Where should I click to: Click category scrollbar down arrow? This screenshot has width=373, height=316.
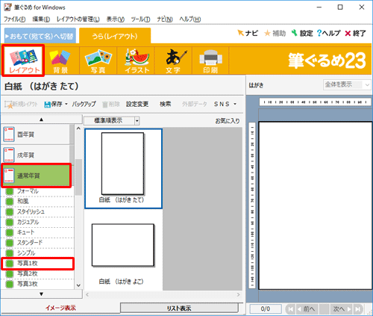78,285
